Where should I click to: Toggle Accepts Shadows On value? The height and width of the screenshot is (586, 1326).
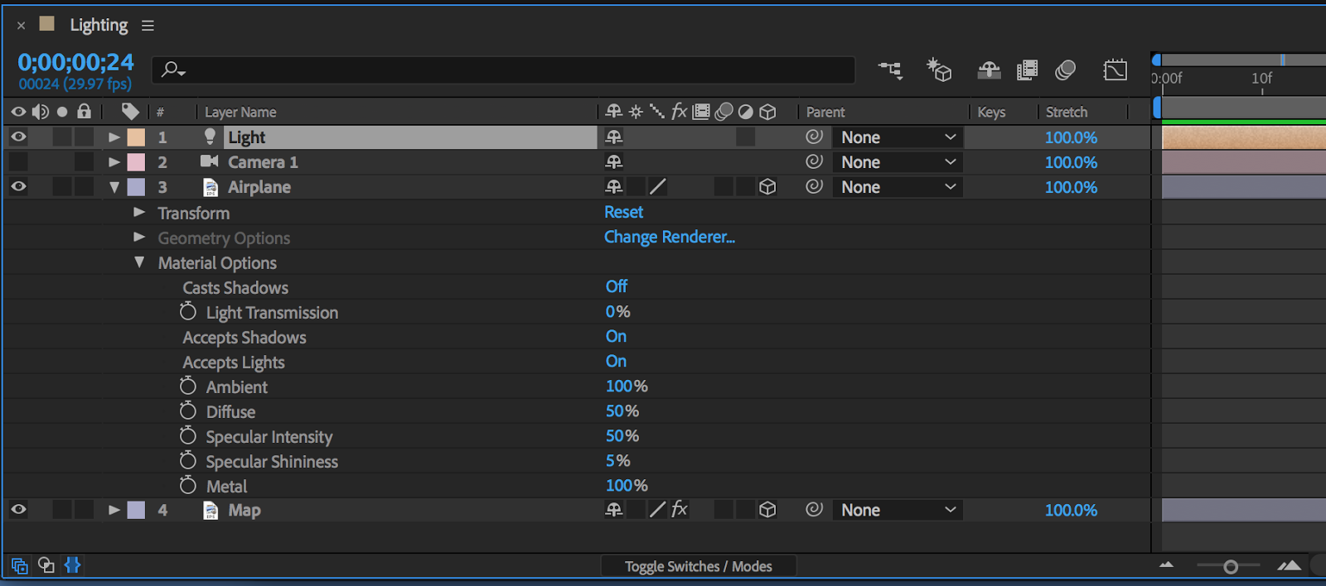616,336
